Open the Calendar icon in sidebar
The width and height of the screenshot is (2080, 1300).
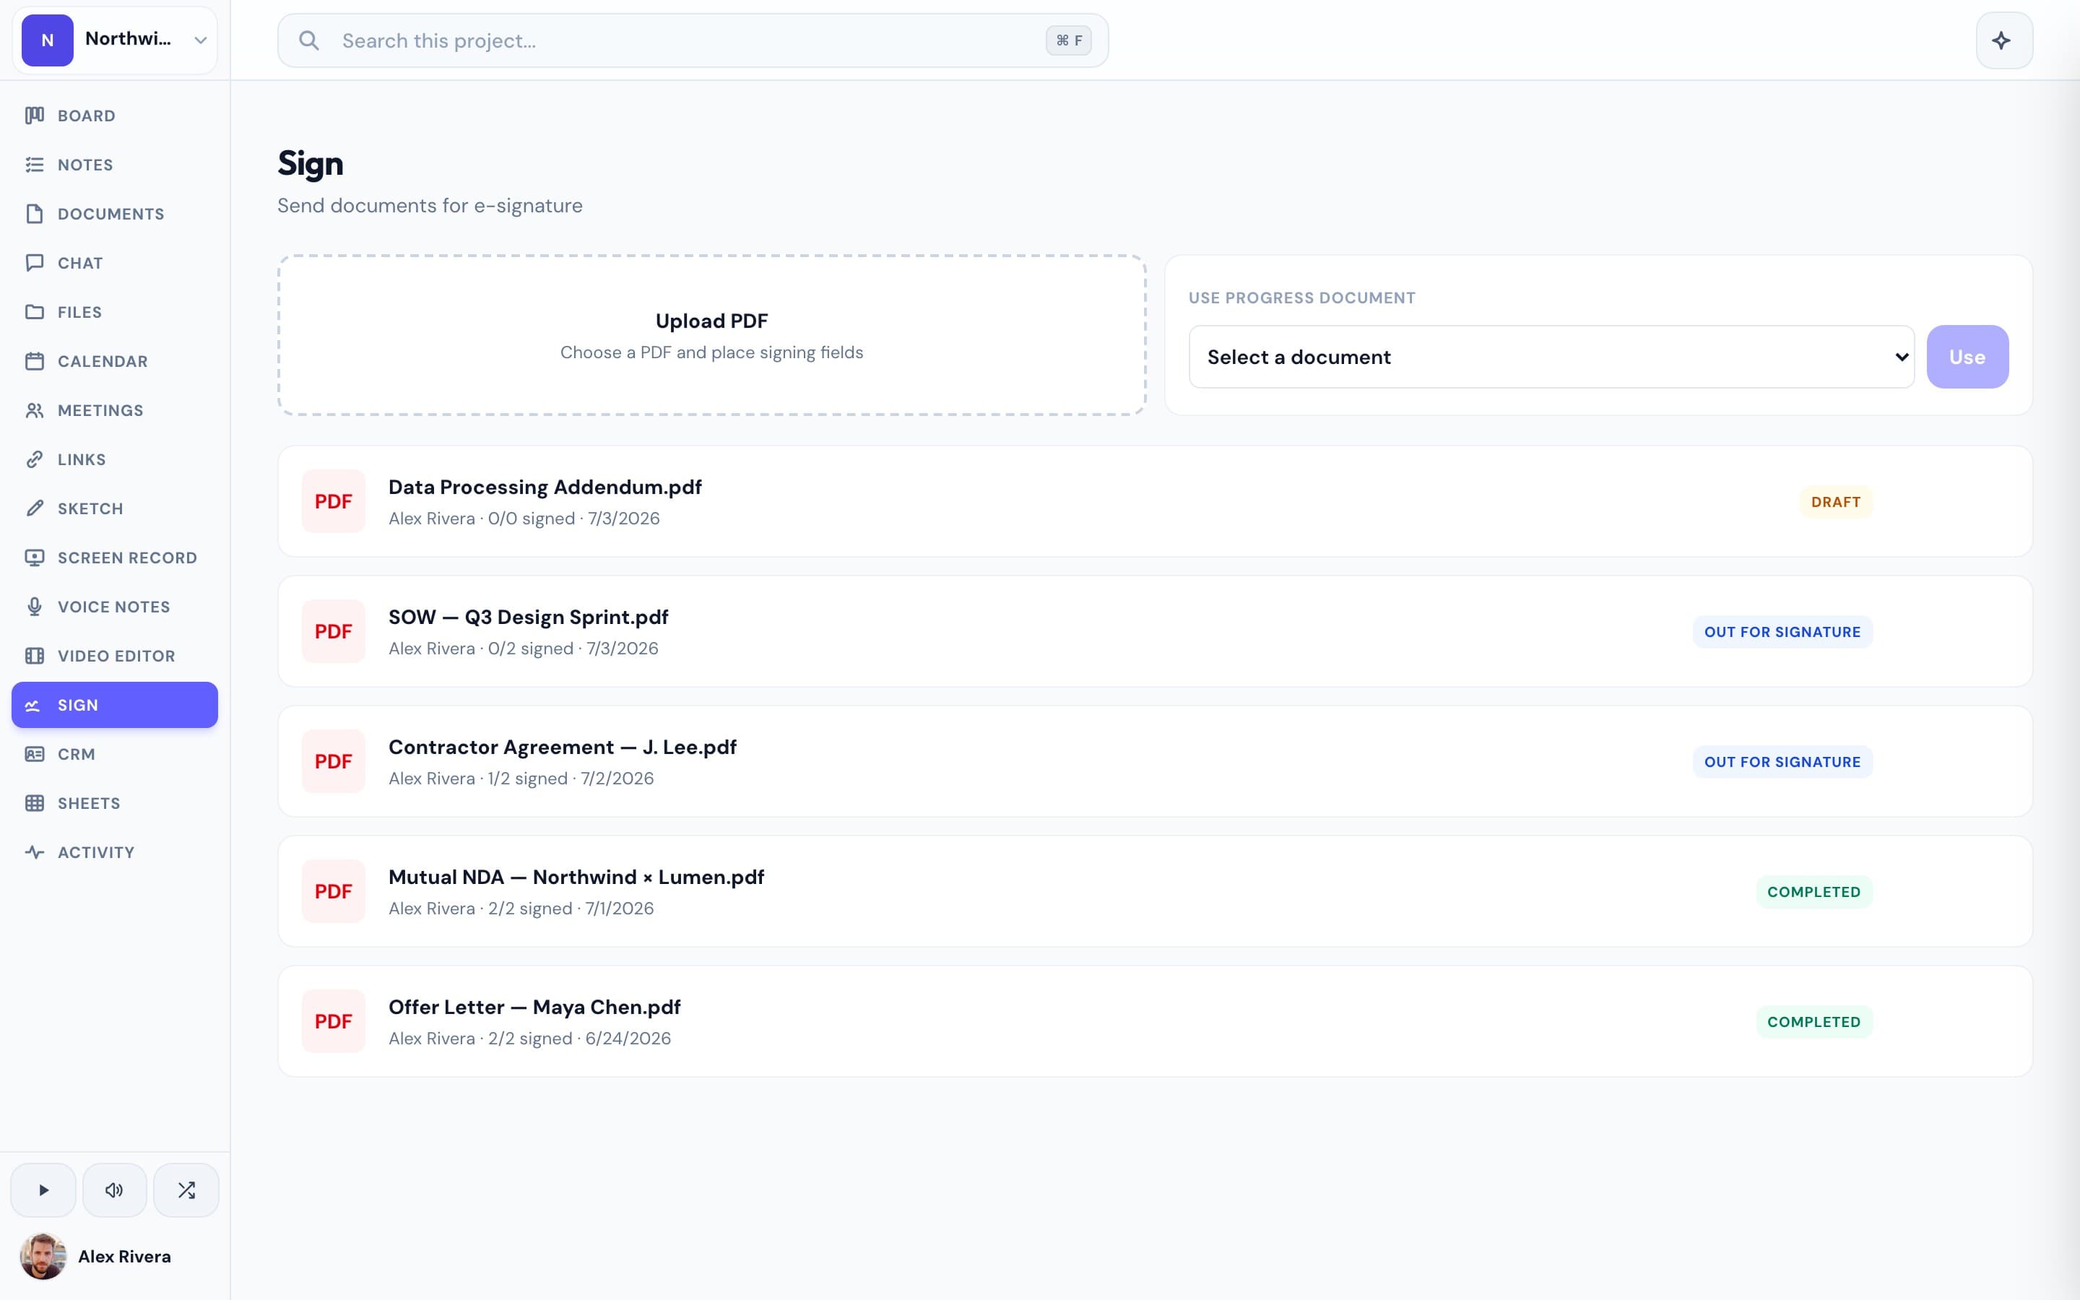click(35, 361)
